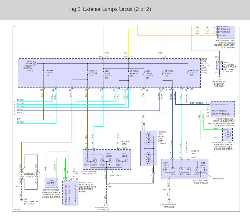Click 'DRIVER DOOR MODULE (DDM)' label
The image size is (250, 219).
(x=87, y=187)
